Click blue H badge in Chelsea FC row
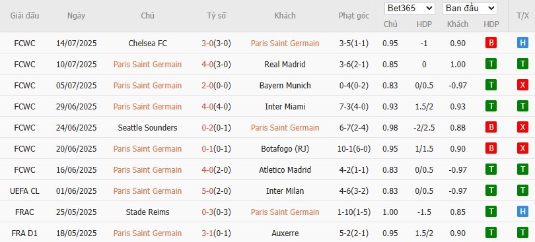The height and width of the screenshot is (242, 535). click(522, 43)
